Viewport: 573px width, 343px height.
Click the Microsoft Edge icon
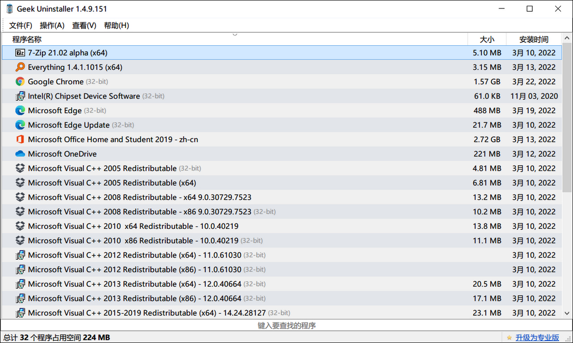20,110
